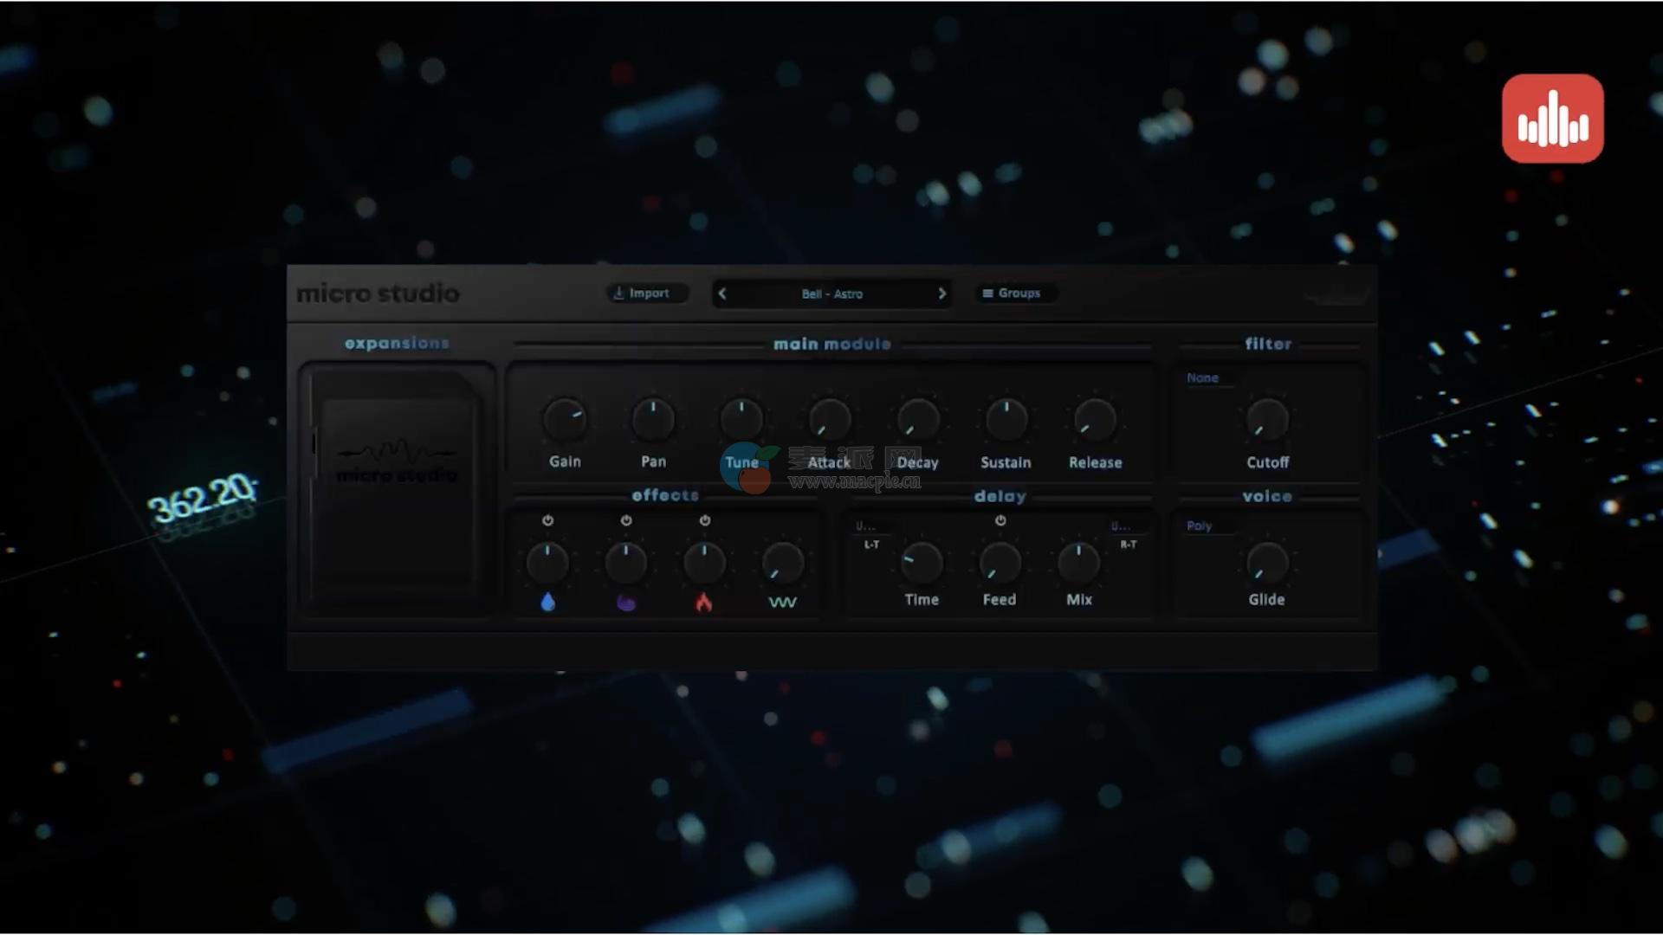Image resolution: width=1663 pixels, height=935 pixels.
Task: Click the filter Cutoff knob
Action: [1267, 420]
